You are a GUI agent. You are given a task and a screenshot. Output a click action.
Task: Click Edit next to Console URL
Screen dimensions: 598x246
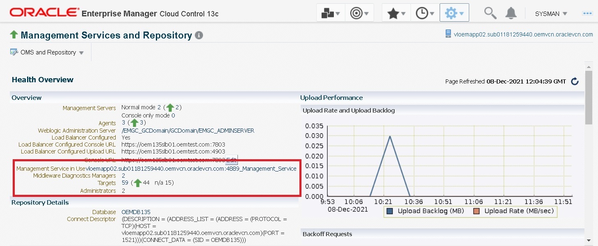click(x=232, y=160)
